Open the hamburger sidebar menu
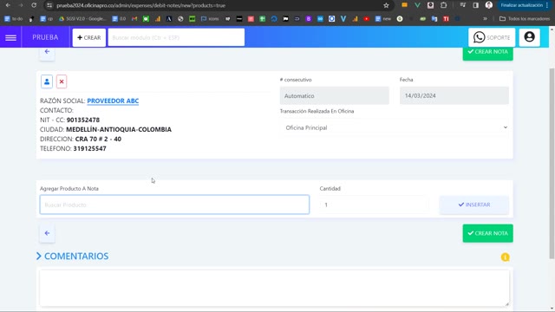 pyautogui.click(x=10, y=37)
